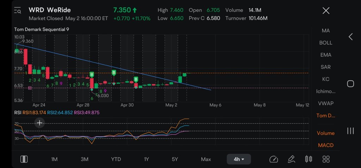Tap the Android home square button

point(350,84)
